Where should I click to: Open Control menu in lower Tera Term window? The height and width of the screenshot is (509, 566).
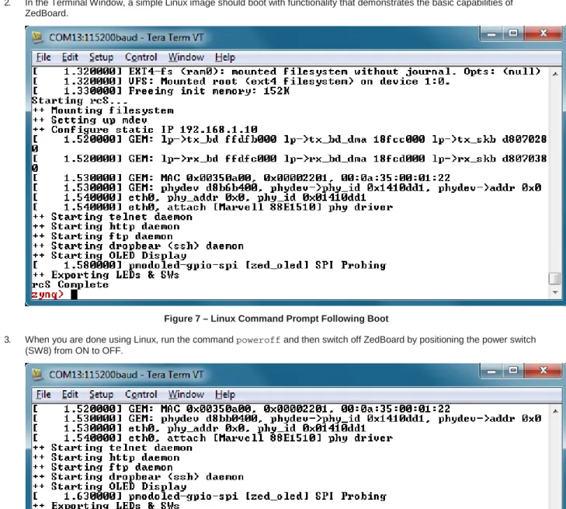point(141,394)
